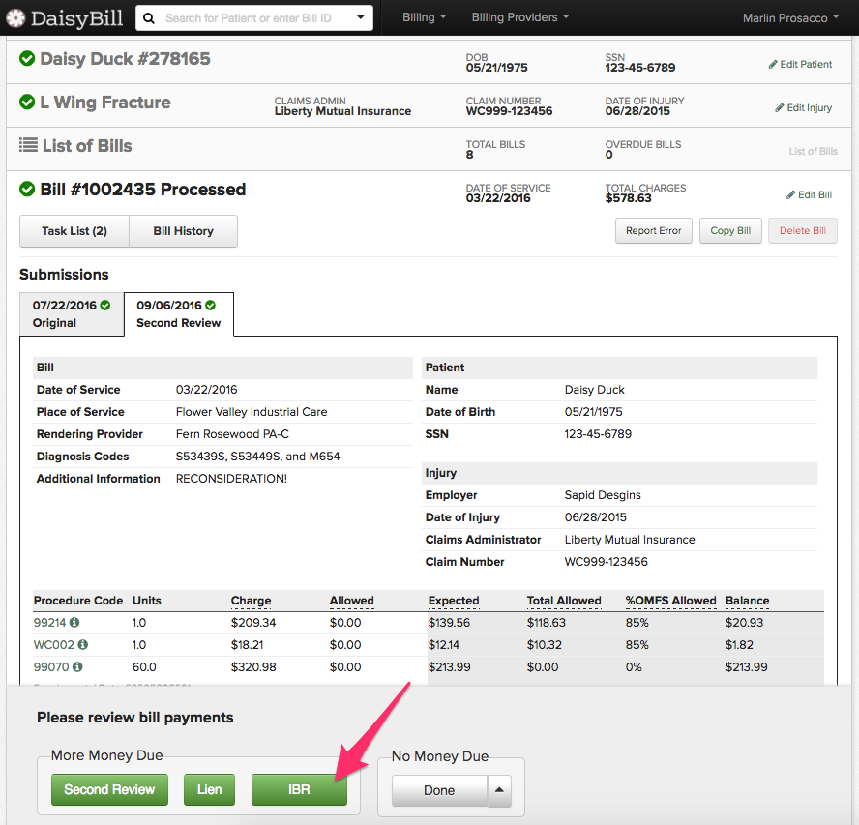Click the Total Allowed column header
This screenshot has width=859, height=825.
point(564,601)
